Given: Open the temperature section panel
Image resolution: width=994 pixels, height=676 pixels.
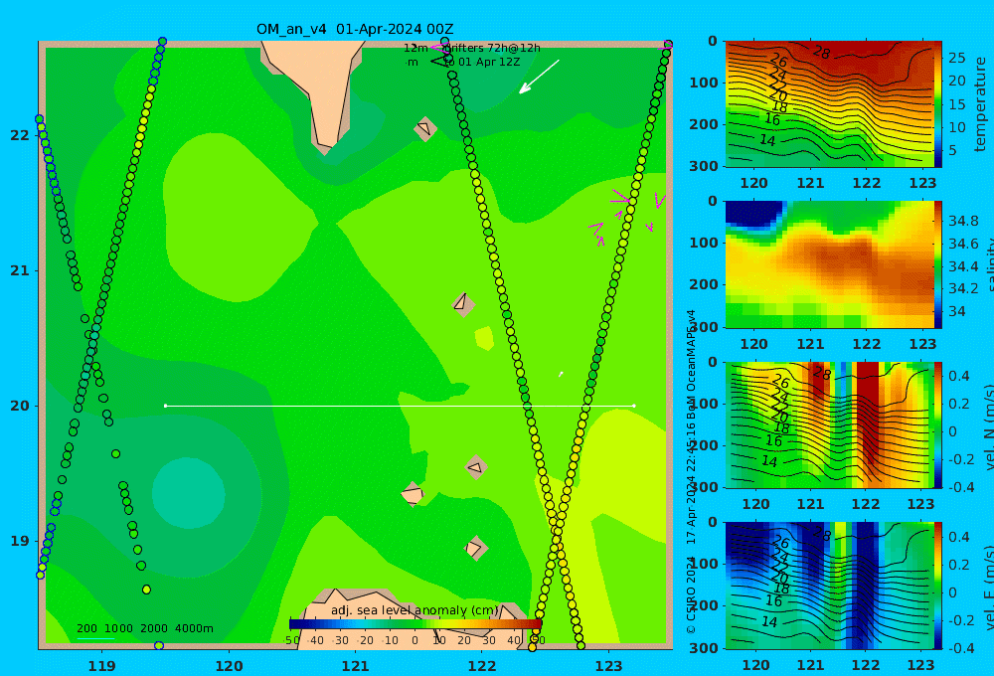Looking at the screenshot, I should click(829, 104).
